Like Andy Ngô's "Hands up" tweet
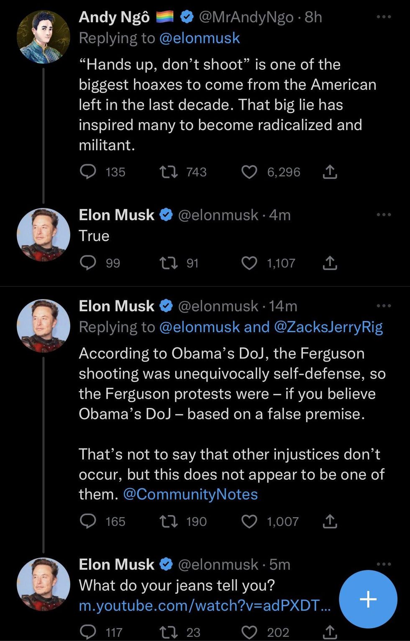 (249, 172)
